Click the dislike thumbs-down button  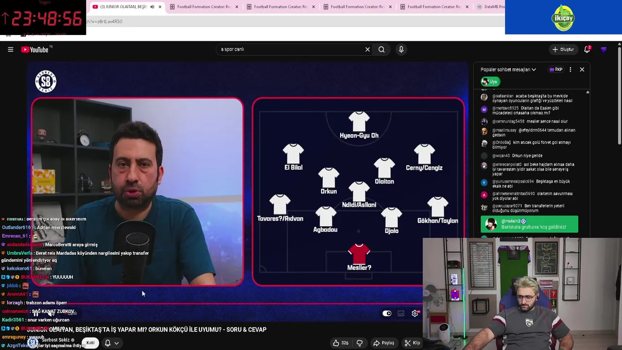pyautogui.click(x=360, y=343)
